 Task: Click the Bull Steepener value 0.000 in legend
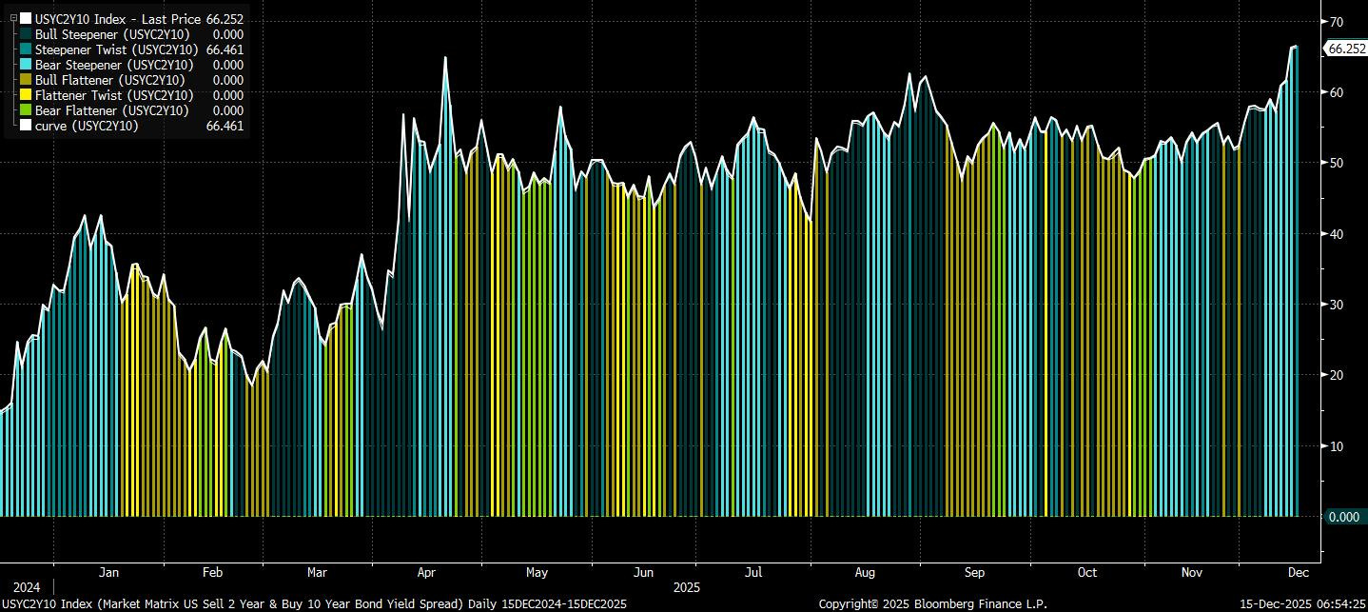[x=227, y=34]
